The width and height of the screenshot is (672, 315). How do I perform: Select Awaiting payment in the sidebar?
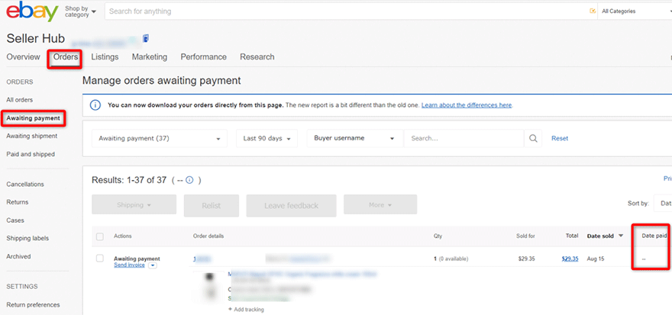point(33,118)
